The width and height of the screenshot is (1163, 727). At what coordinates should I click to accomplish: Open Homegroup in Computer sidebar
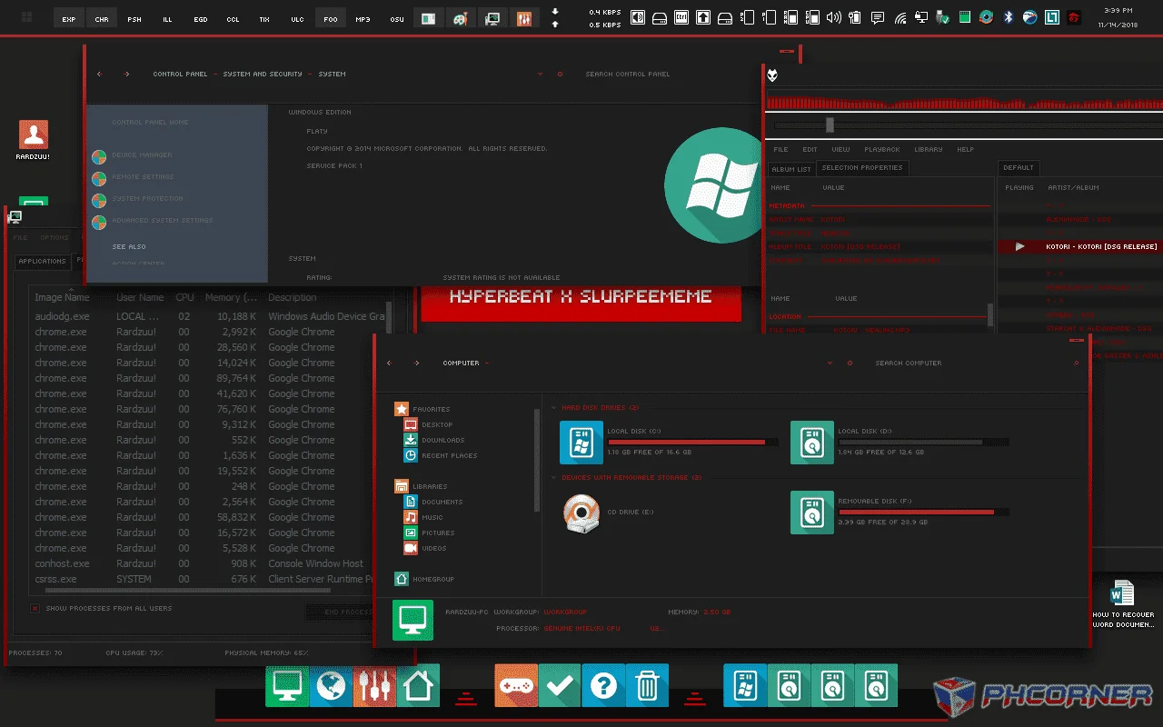[424, 579]
